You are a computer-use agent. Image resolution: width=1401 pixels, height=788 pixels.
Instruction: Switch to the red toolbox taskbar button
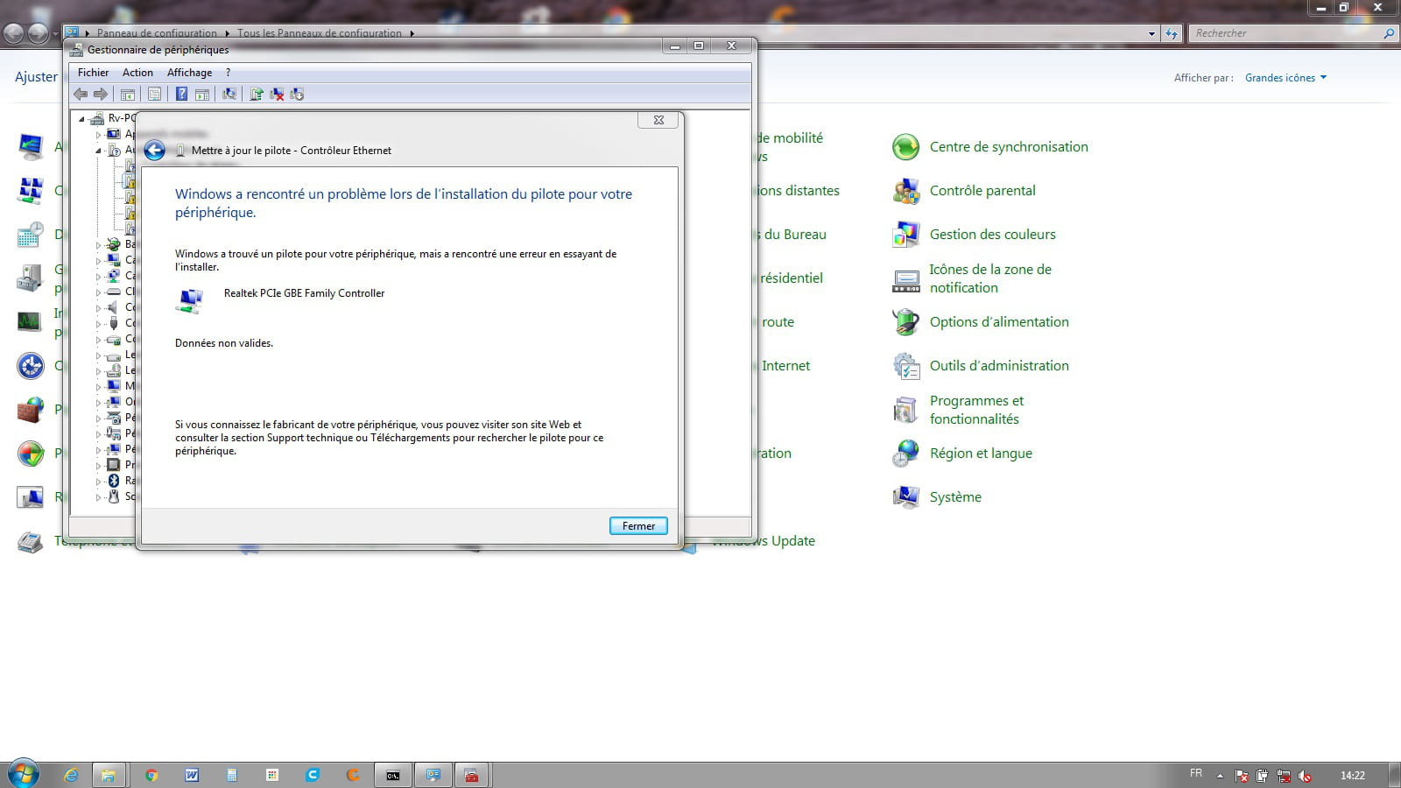click(471, 775)
